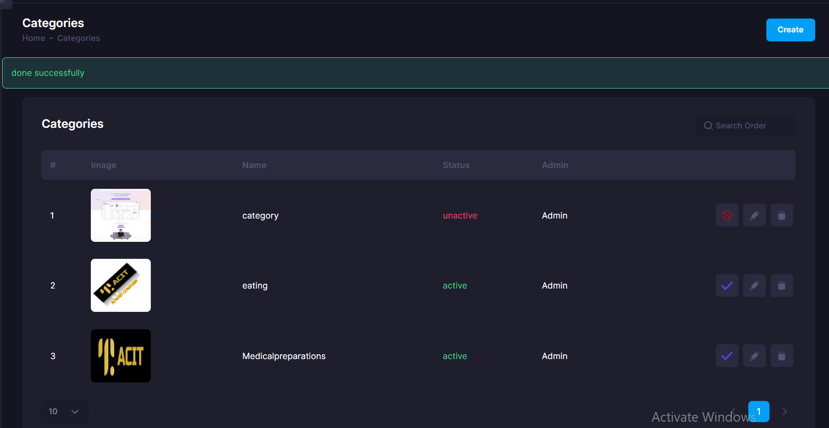Go to next page with right chevron
829x428 pixels.
(785, 412)
